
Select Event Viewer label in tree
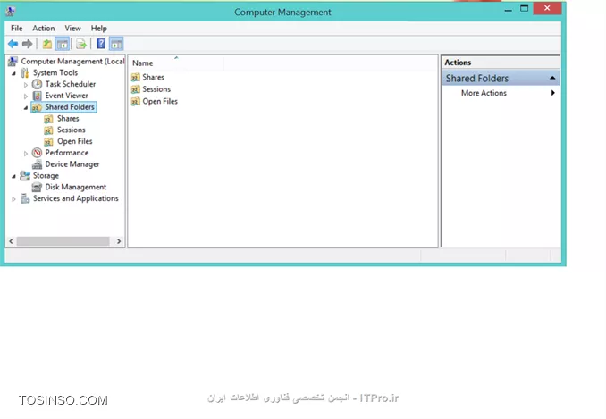[x=66, y=96]
